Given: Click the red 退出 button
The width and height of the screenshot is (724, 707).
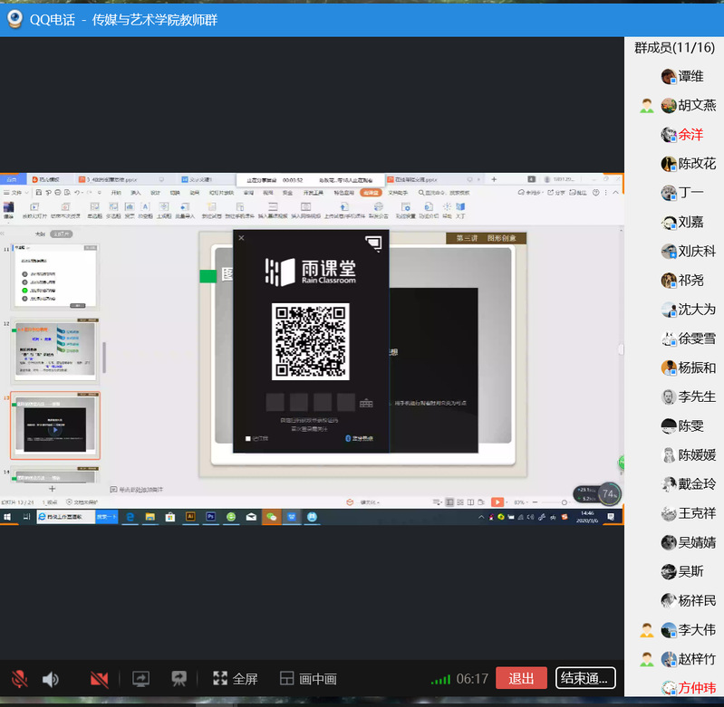Looking at the screenshot, I should (521, 678).
